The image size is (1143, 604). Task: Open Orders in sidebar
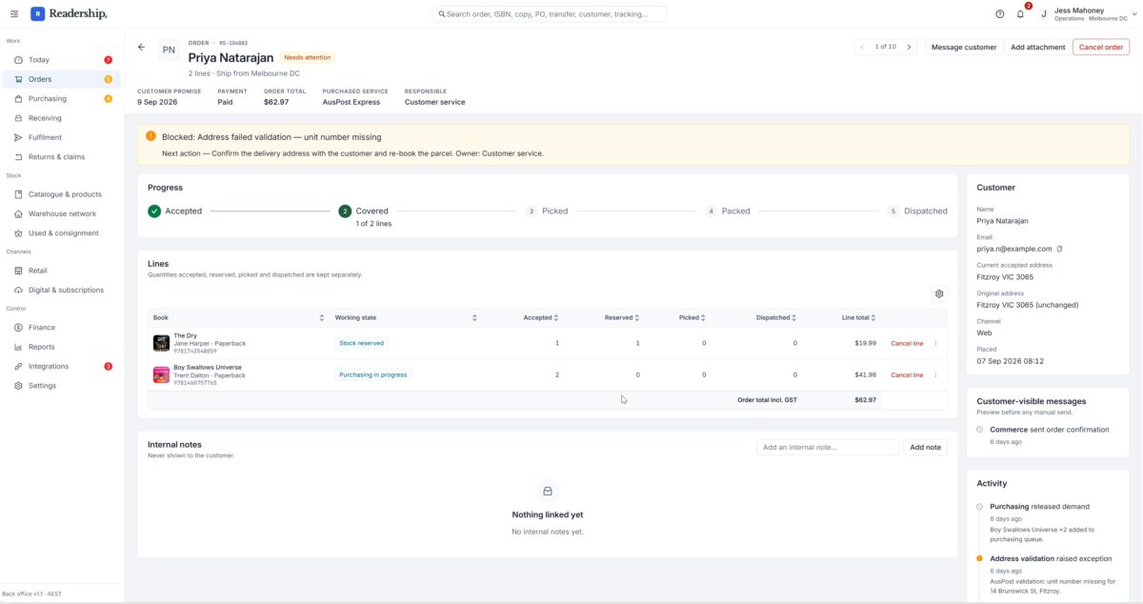61,79
